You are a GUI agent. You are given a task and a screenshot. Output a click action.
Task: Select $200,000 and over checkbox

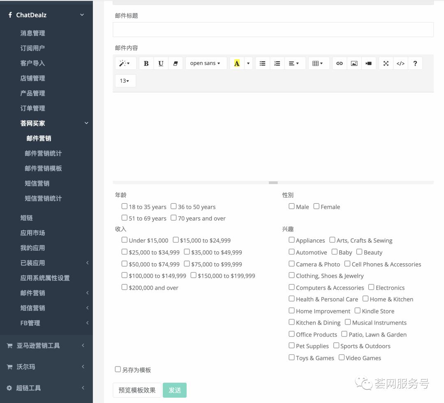click(x=124, y=287)
